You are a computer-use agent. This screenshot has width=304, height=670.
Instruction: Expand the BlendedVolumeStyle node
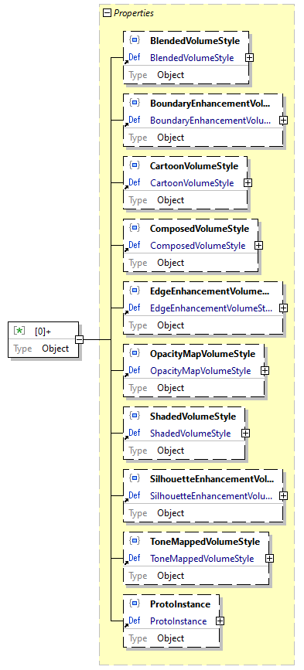pos(249,58)
